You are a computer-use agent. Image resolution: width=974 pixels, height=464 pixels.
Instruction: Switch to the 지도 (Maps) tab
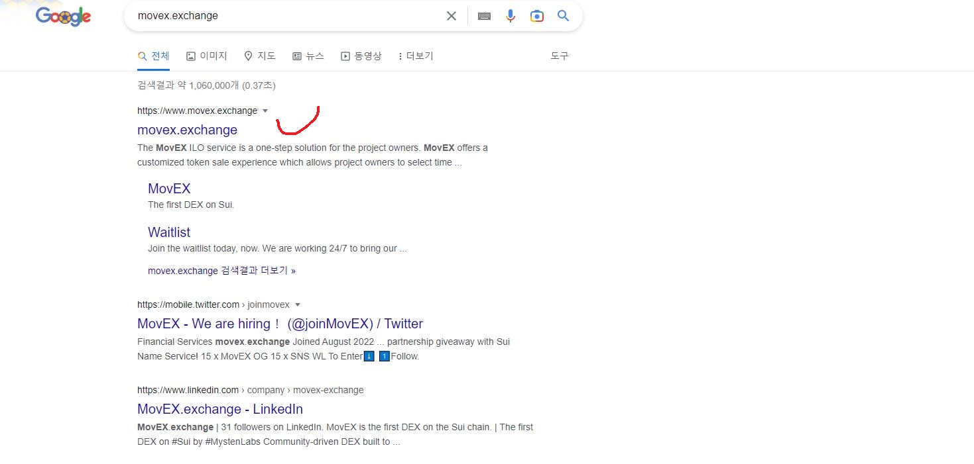pos(260,56)
